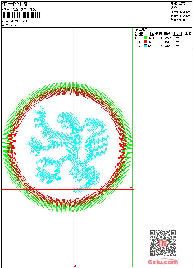The width and height of the screenshot is (193, 268).
Task: Click the scale value '3.28'
Action: [x=182, y=20]
